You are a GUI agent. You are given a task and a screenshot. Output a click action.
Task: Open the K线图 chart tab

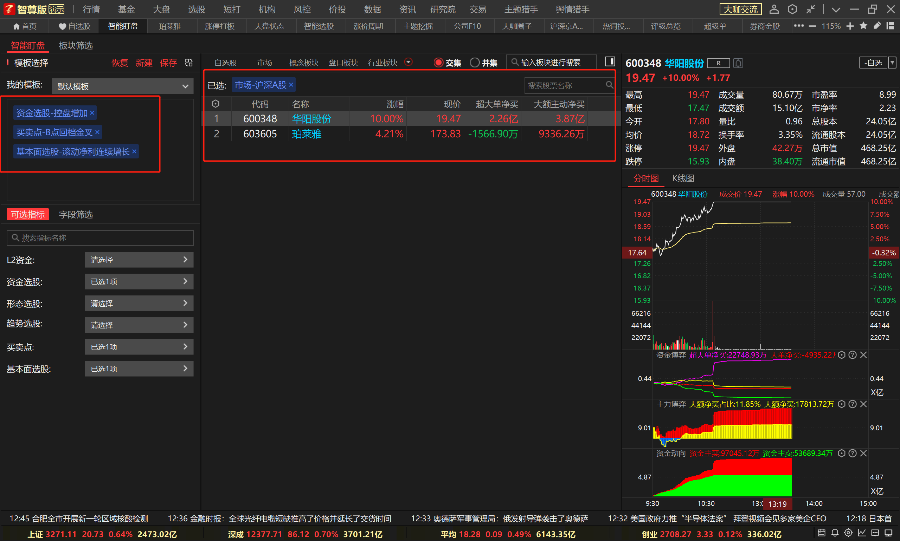click(x=683, y=178)
